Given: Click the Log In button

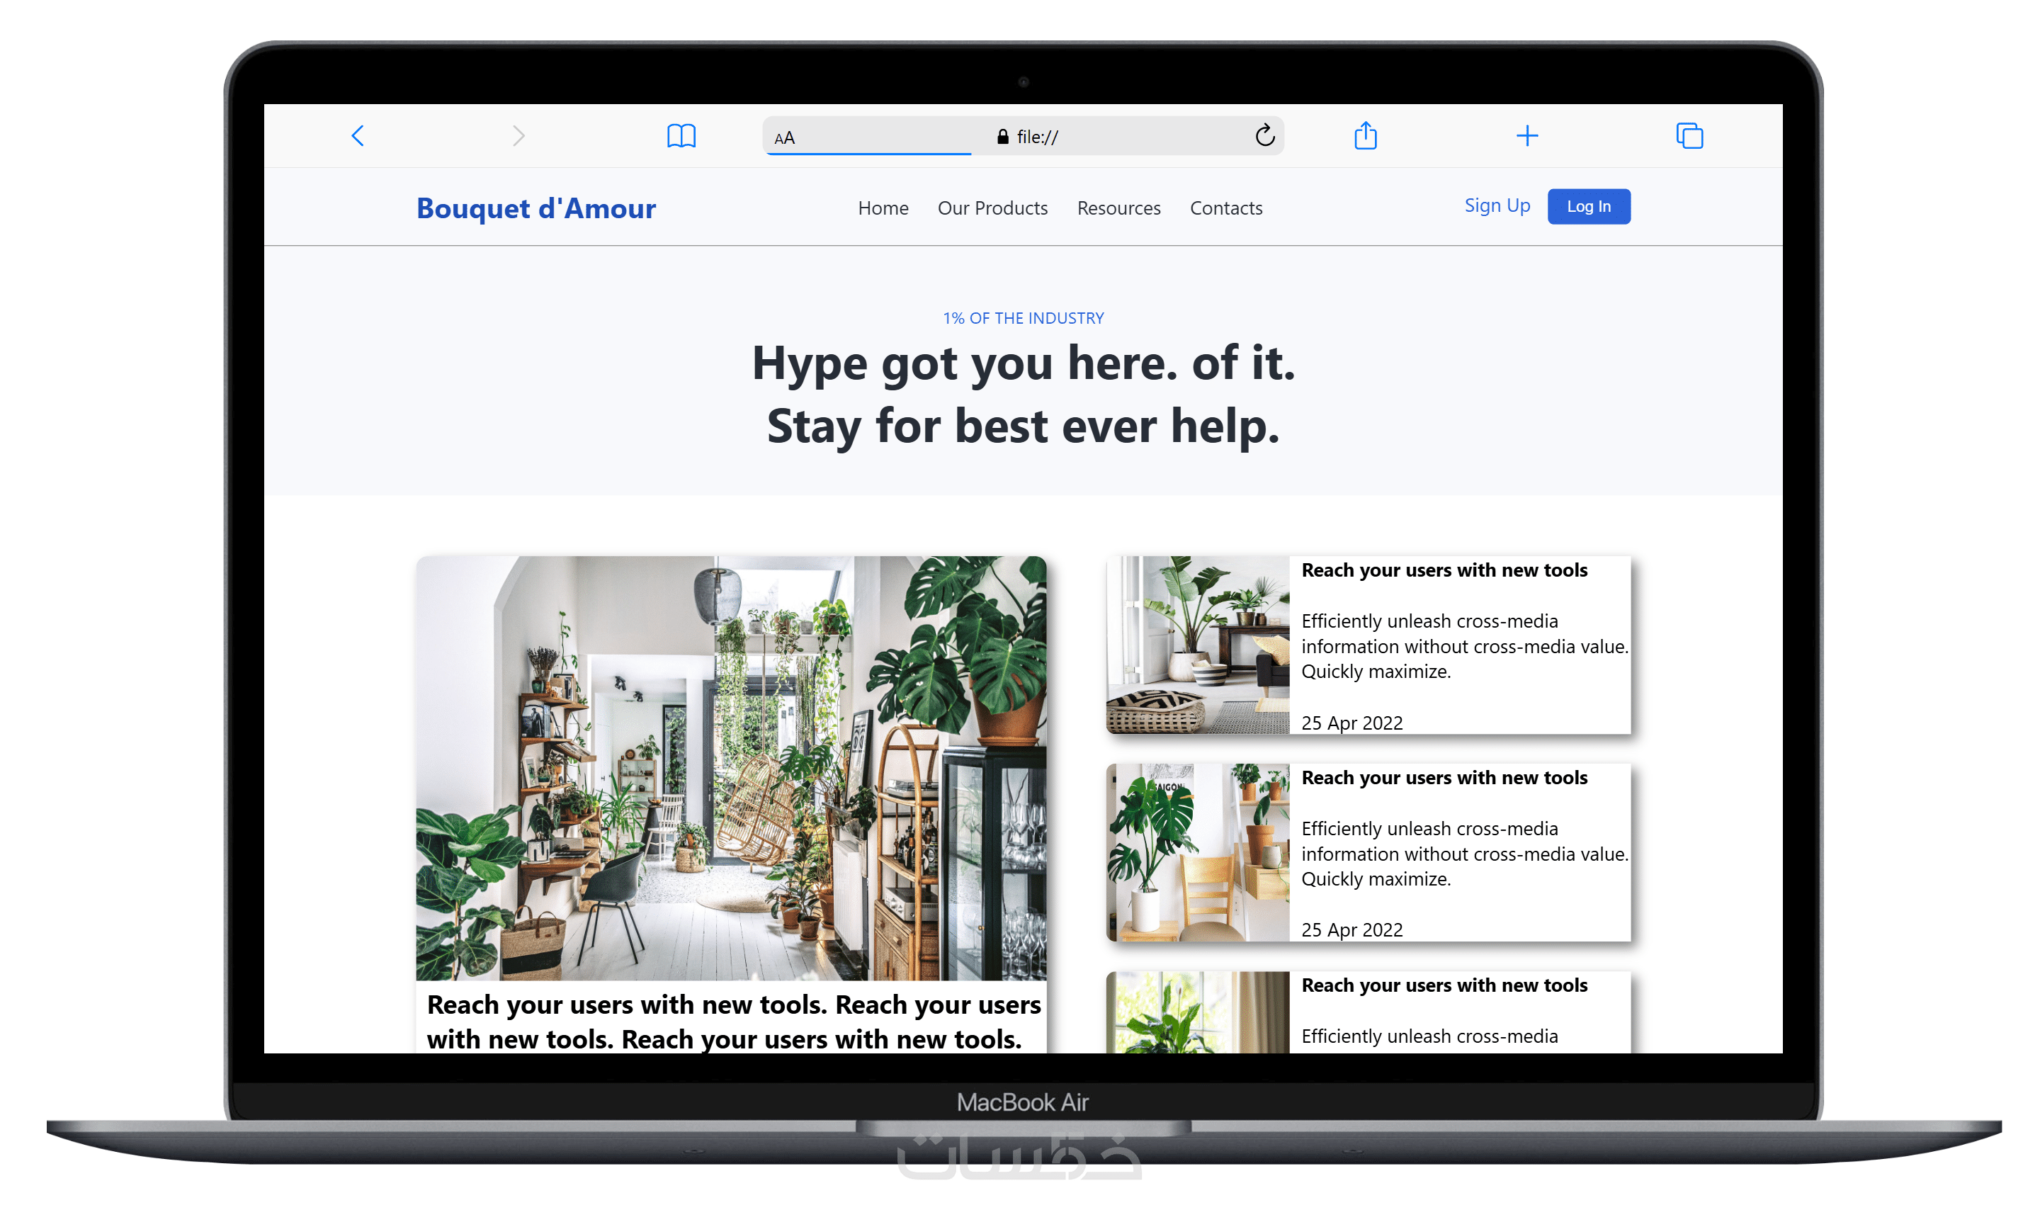Looking at the screenshot, I should pyautogui.click(x=1589, y=206).
